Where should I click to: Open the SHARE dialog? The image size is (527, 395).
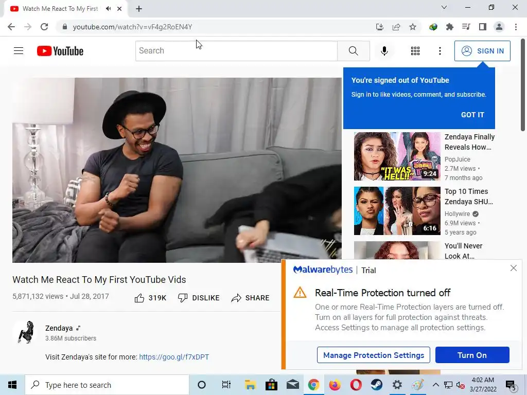click(x=251, y=298)
